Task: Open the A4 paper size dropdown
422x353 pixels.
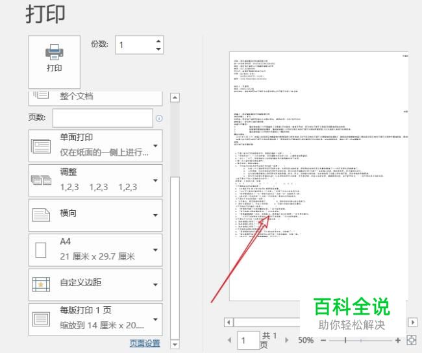Action: (x=95, y=250)
